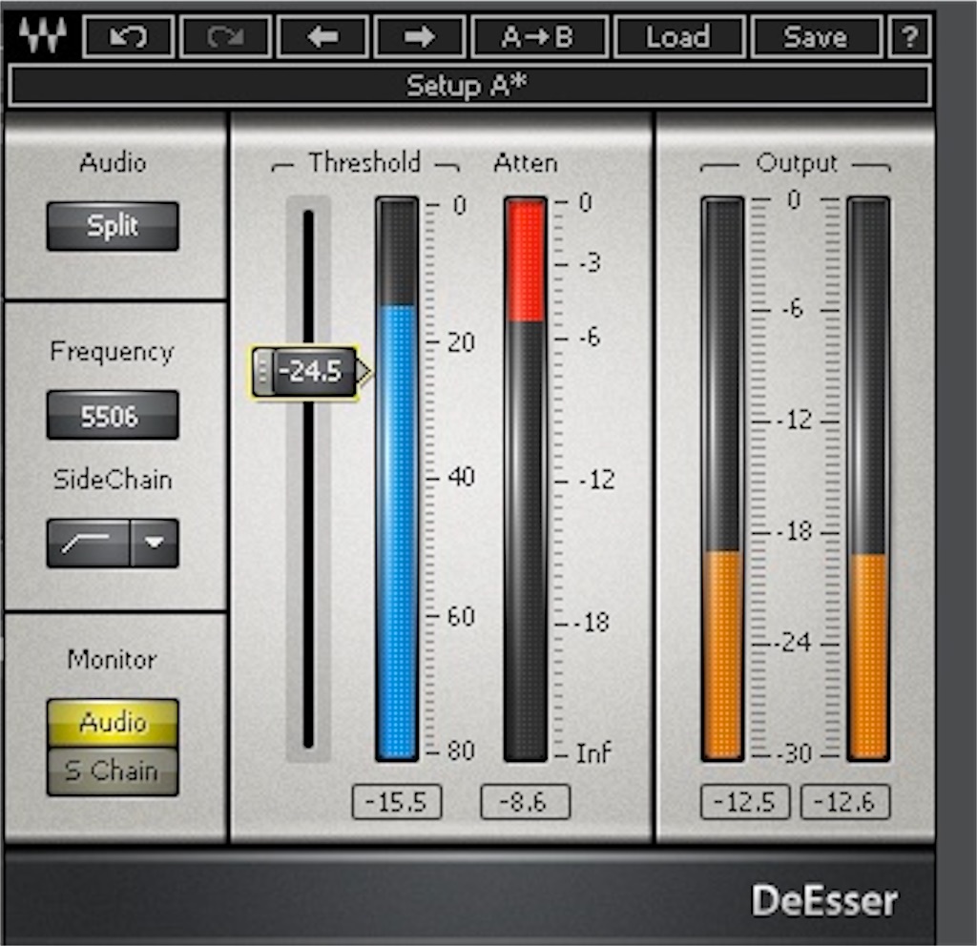Open the Load preset menu
This screenshot has width=977, height=946.
(x=679, y=37)
